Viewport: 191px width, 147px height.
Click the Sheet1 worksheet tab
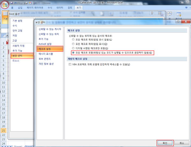click(x=18, y=146)
